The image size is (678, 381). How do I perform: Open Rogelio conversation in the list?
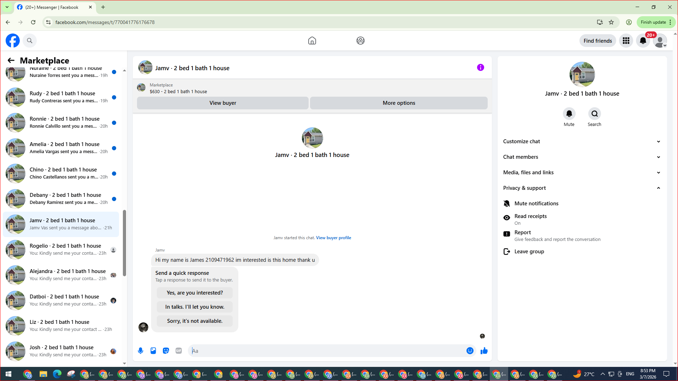tap(61, 249)
